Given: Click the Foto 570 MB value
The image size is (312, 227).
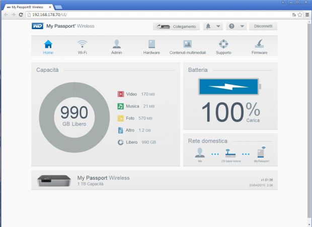Looking at the screenshot, I should point(145,119).
